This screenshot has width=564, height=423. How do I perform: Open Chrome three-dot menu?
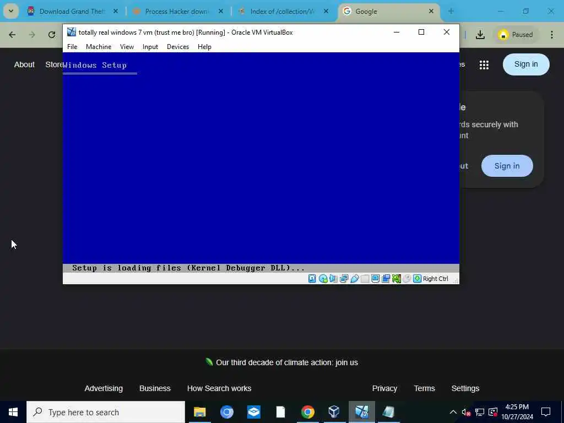tap(552, 35)
